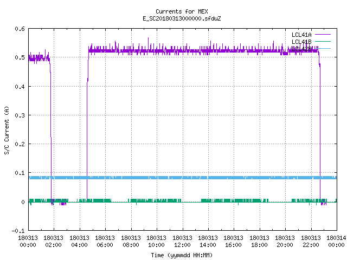The width and height of the screenshot is (347, 260).
Task: Click the x-axis tick 180313 08:00
Action: (x=131, y=241)
